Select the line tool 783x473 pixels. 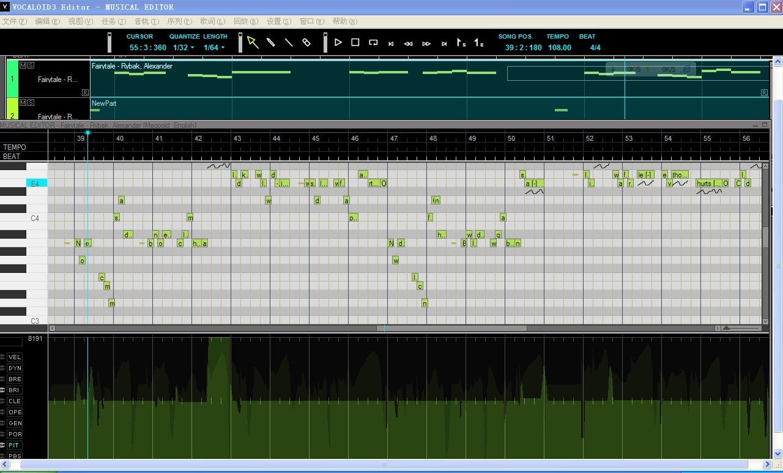(x=289, y=43)
